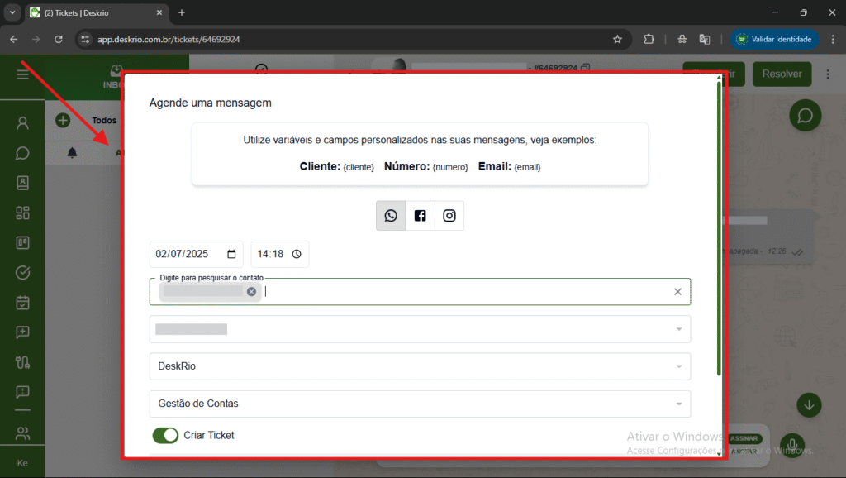Open the ticket options three-dot menu
846x478 pixels.
pos(828,74)
